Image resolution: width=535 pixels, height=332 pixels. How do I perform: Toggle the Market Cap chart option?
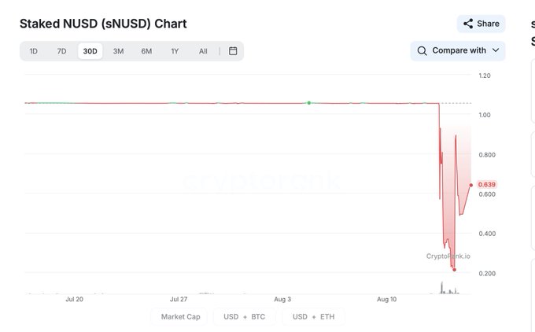[180, 316]
